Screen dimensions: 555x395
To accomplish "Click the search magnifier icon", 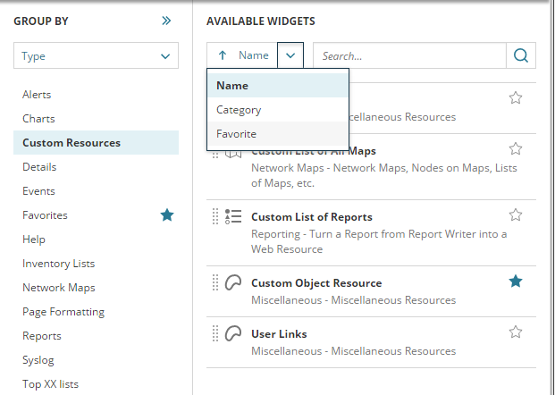I will [520, 55].
